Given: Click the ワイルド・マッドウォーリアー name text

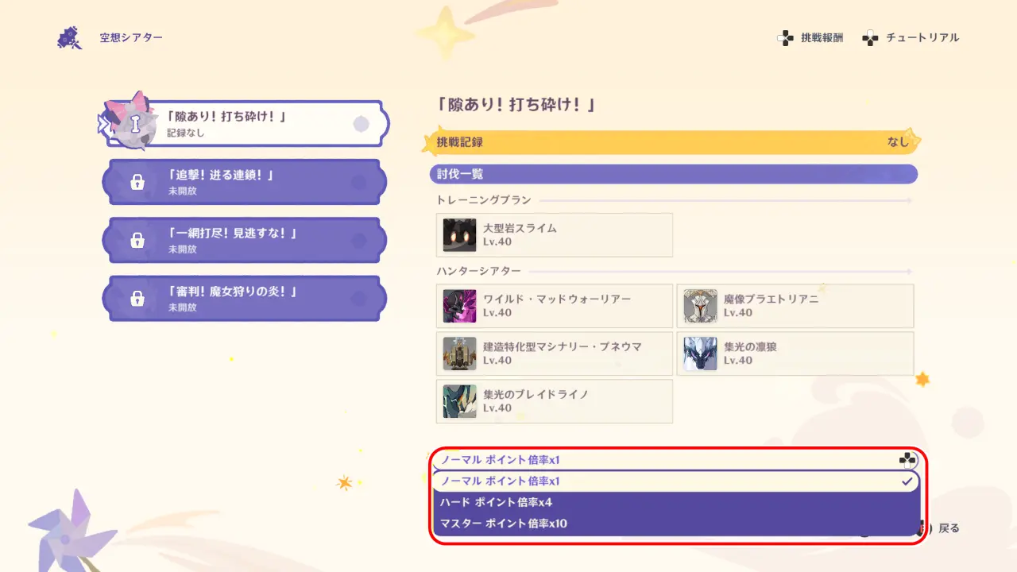Looking at the screenshot, I should pyautogui.click(x=557, y=300).
